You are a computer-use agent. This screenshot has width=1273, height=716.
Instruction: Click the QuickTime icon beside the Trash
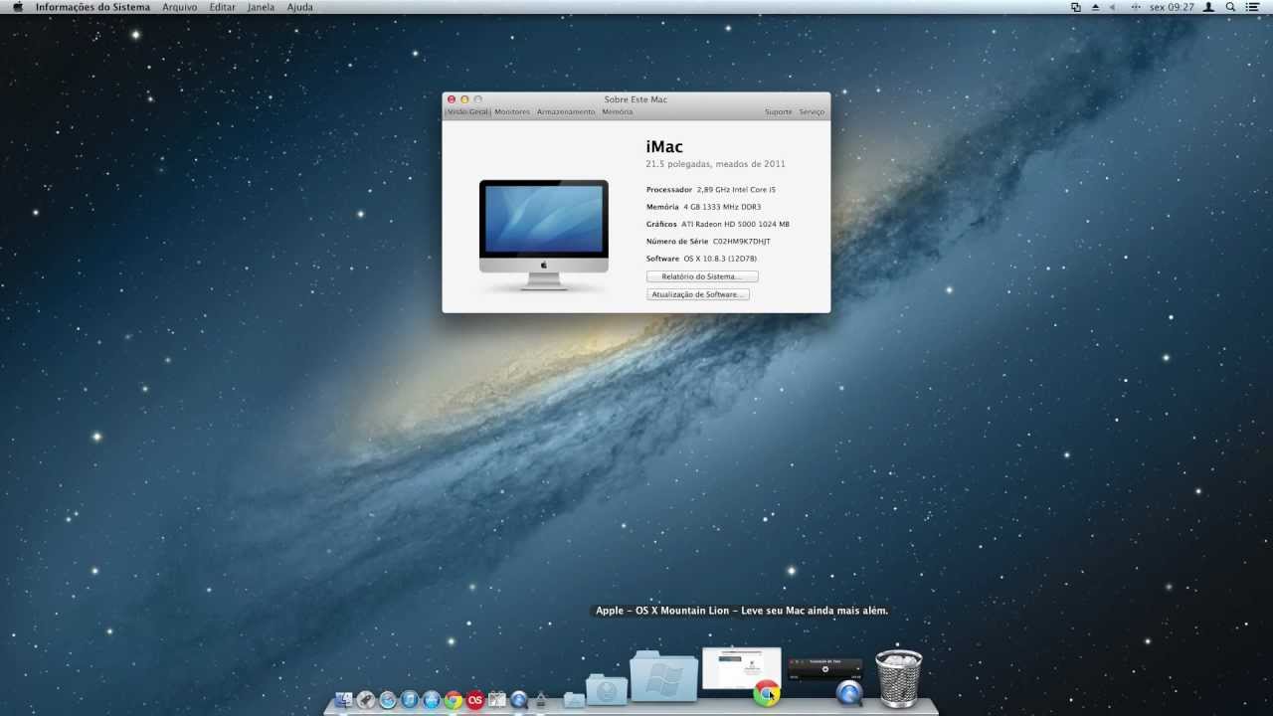click(x=849, y=692)
